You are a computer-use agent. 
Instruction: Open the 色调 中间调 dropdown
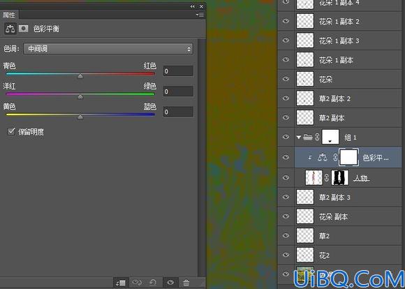108,49
